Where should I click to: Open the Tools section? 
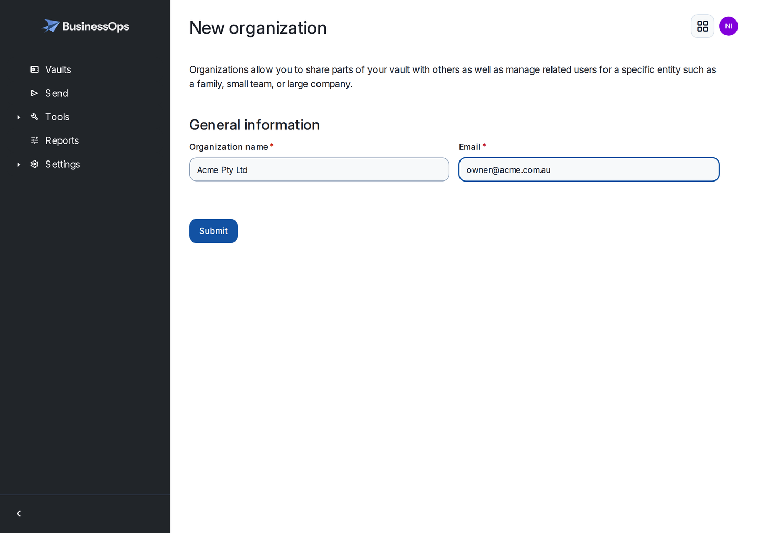[x=57, y=117]
